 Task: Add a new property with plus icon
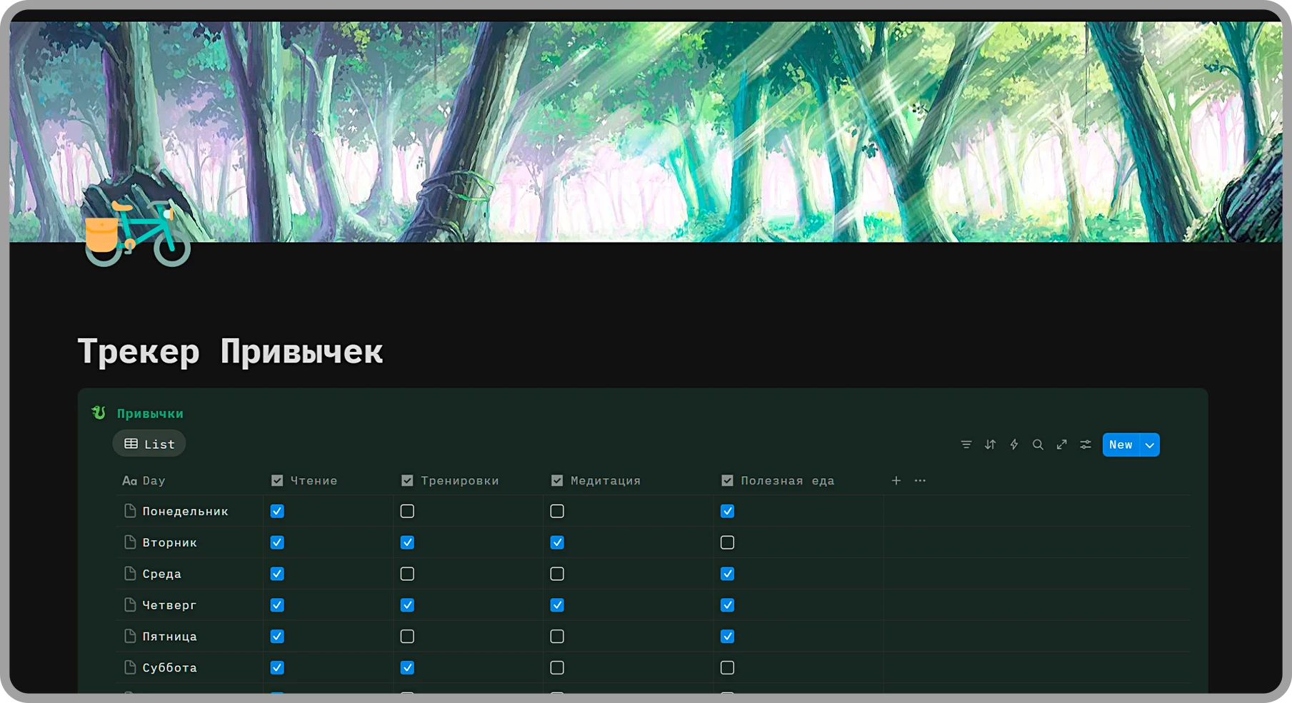point(896,481)
